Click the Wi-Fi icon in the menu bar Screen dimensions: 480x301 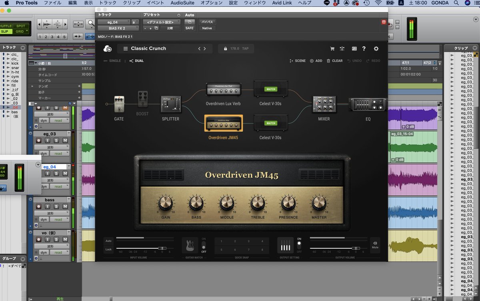pos(378,3)
